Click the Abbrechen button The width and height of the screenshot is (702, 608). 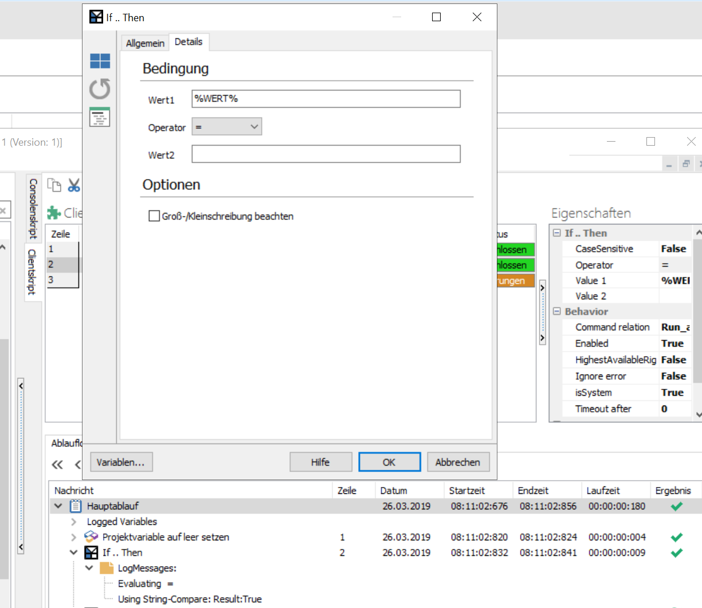pos(457,462)
